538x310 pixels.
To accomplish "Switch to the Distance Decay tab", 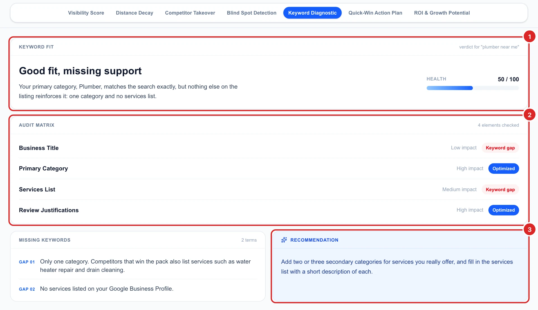I will [134, 13].
